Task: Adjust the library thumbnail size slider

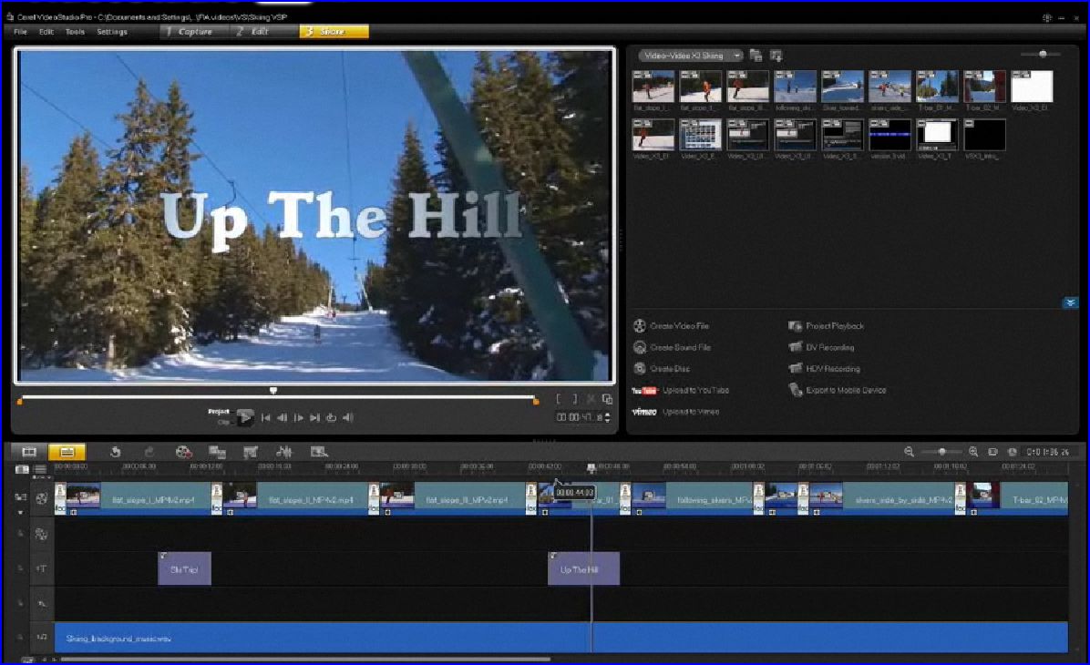Action: [x=1042, y=54]
